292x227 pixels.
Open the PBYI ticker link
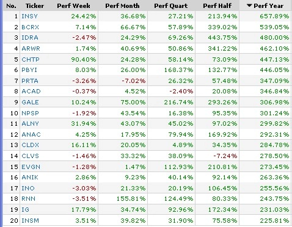click(29, 70)
